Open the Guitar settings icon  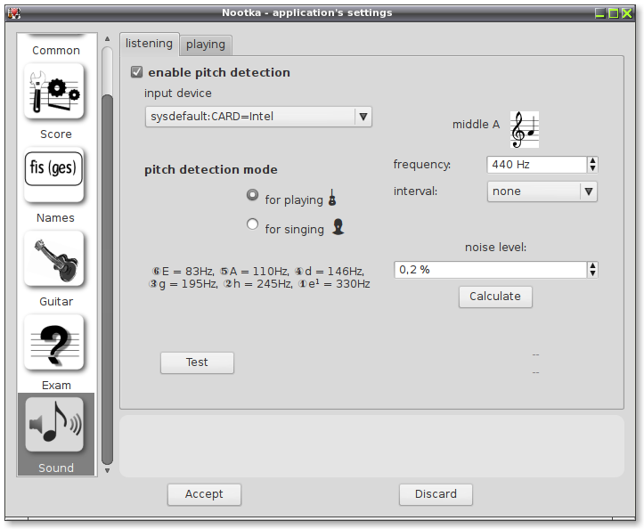coord(53,259)
